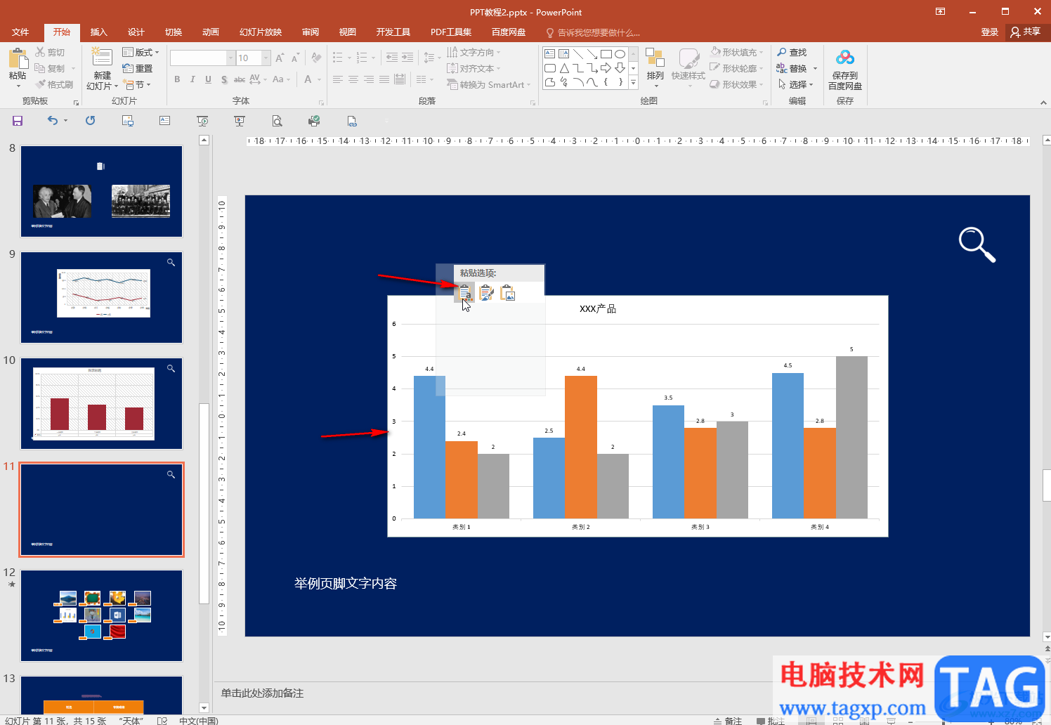
Task: Toggle Strikethrough (abc) formatting
Action: pyautogui.click(x=240, y=79)
